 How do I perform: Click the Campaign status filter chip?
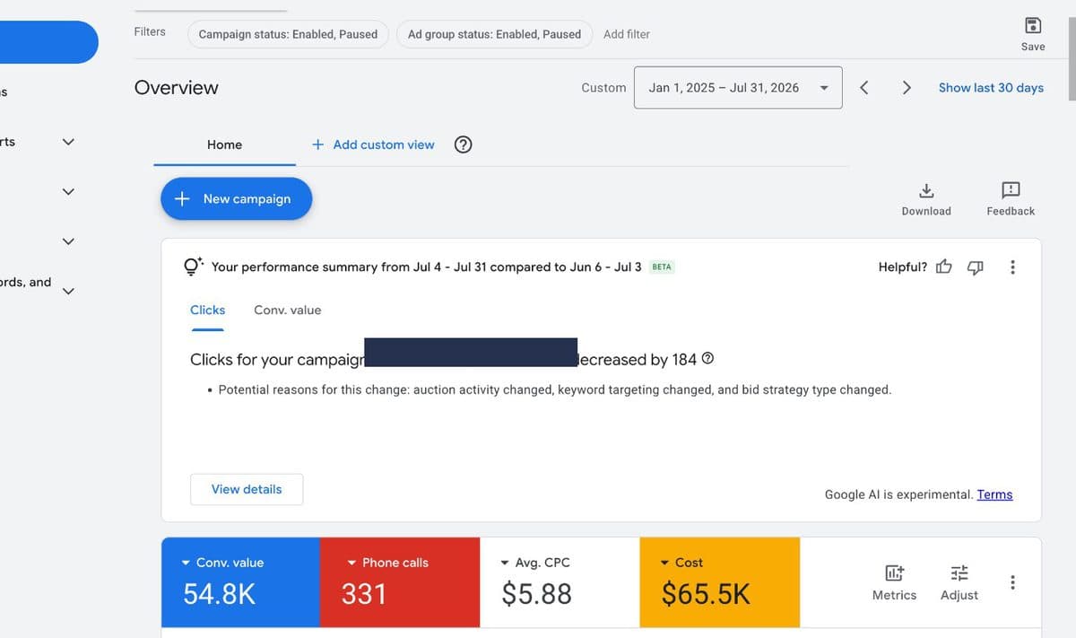pos(288,34)
